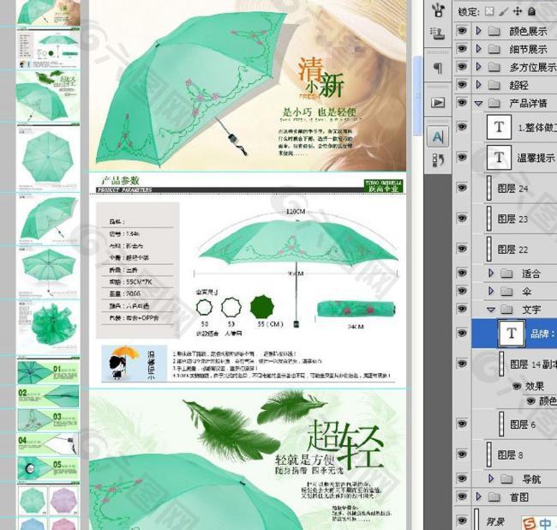Hide layer 图层 24

pos(462,187)
